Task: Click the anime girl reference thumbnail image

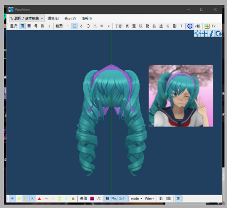Action: pos(181,96)
